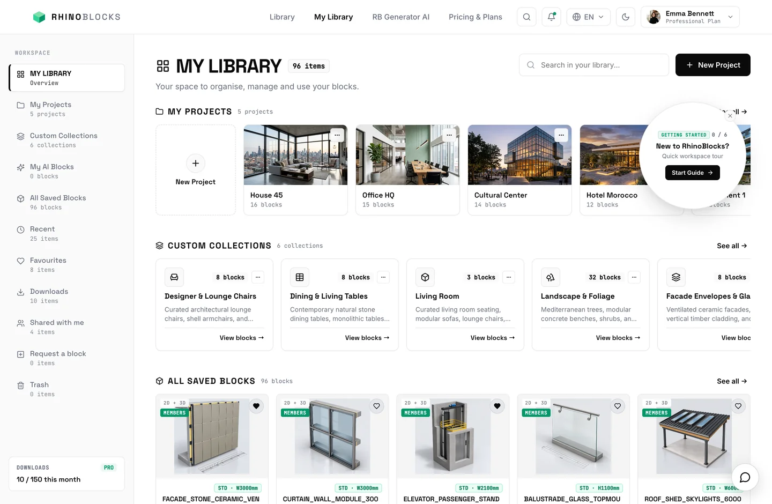Image resolution: width=772 pixels, height=504 pixels.
Task: Open Recent items in the sidebar
Action: pyautogui.click(x=66, y=233)
